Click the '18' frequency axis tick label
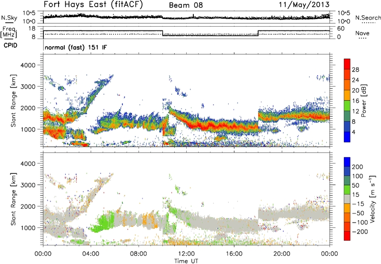 click(x=31, y=29)
